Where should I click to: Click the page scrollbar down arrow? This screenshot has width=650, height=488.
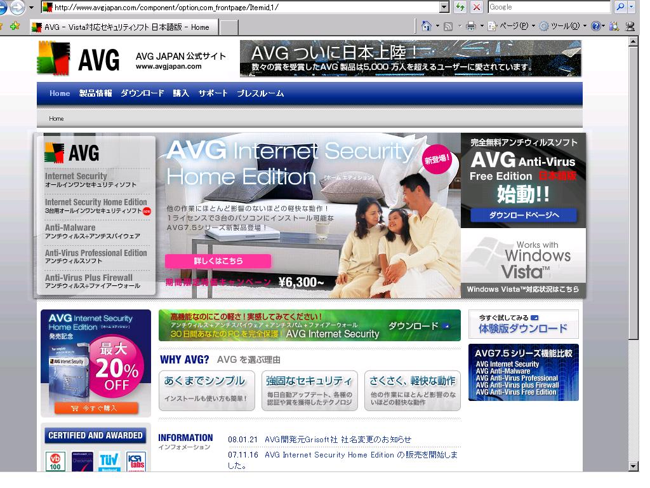pyautogui.click(x=633, y=466)
